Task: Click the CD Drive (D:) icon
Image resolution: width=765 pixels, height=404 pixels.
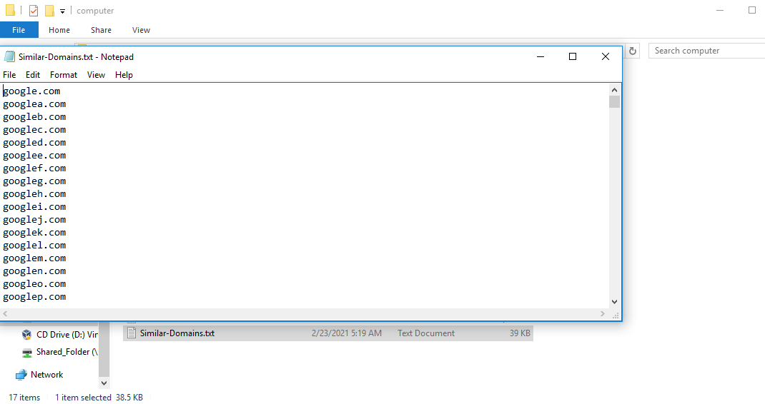Action: pyautogui.click(x=27, y=334)
